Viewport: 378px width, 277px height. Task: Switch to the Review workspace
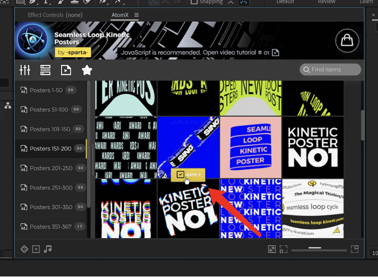(326, 2)
